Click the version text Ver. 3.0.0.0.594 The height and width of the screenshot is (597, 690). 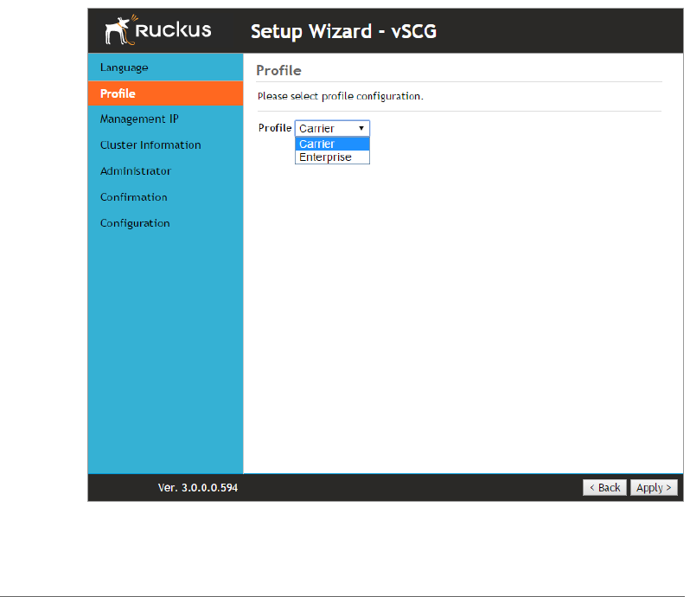click(198, 487)
